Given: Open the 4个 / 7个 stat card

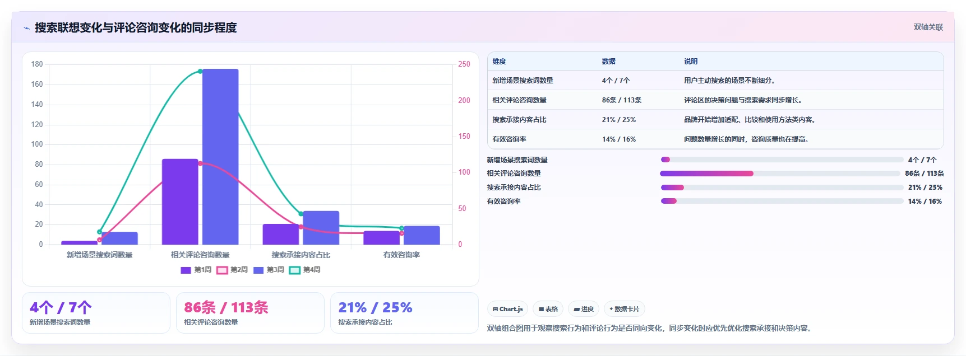Looking at the screenshot, I should click(96, 313).
